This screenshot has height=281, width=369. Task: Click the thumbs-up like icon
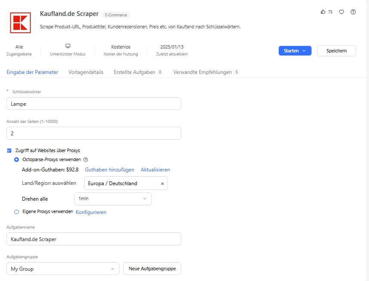(x=323, y=12)
